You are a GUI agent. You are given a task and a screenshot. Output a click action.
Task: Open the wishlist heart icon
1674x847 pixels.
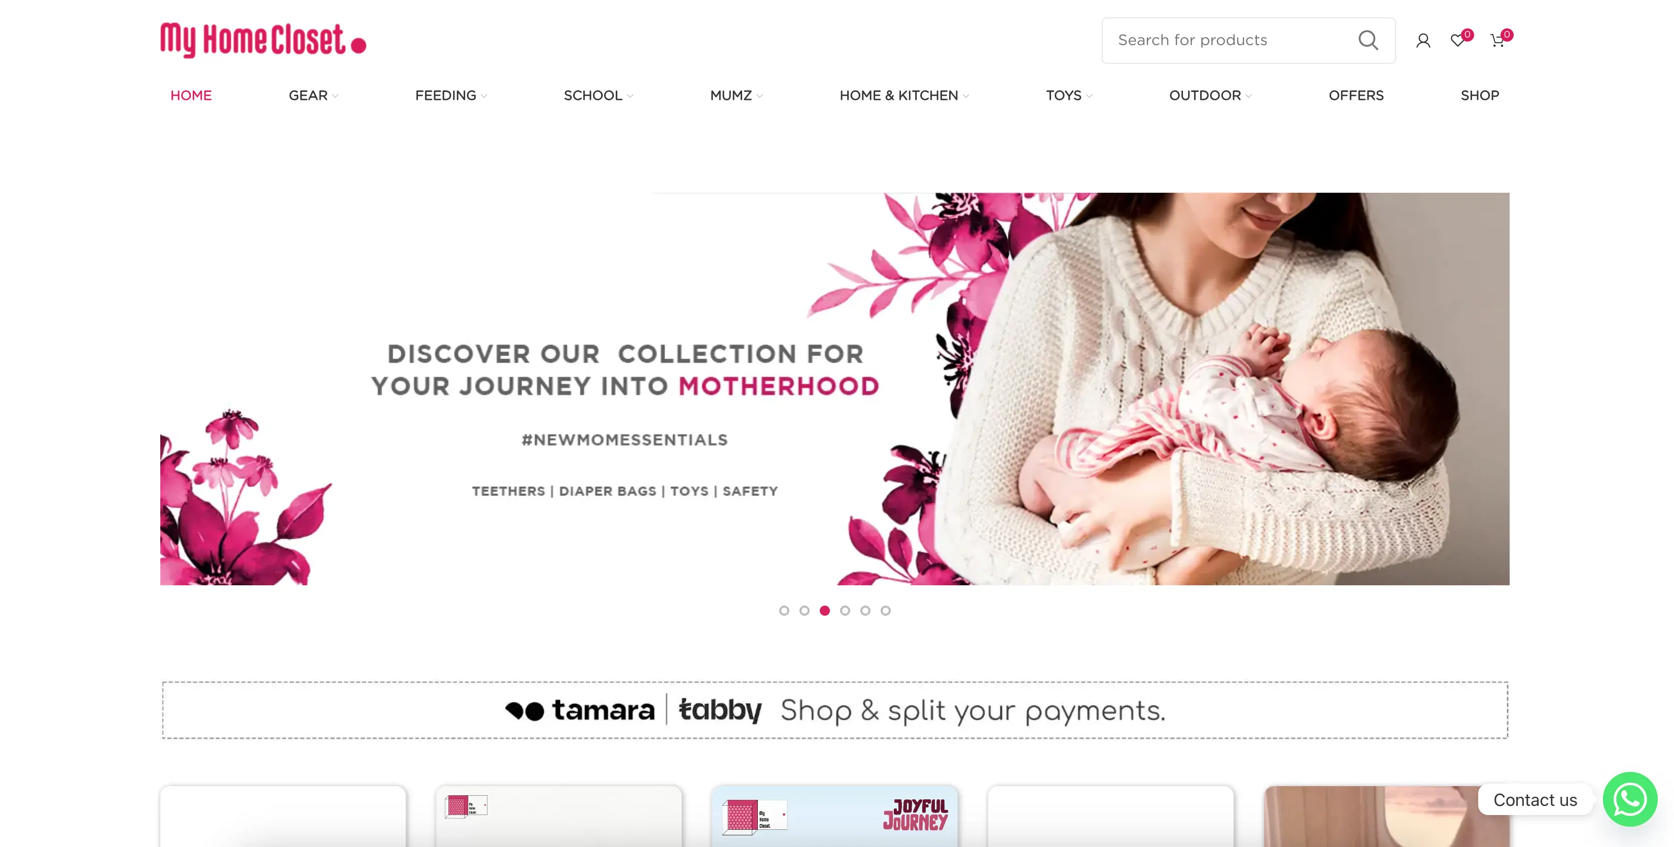click(x=1457, y=41)
